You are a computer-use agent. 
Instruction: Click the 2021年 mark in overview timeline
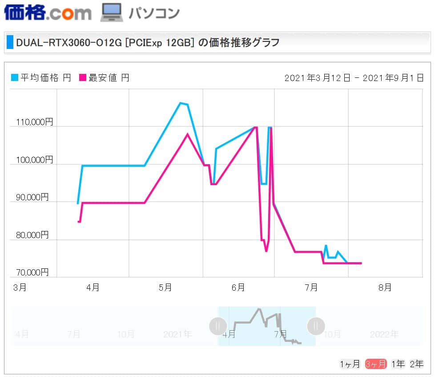click(x=177, y=334)
